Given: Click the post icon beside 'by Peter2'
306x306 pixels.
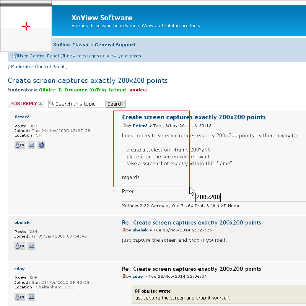Looking at the screenshot, I should [x=124, y=125].
